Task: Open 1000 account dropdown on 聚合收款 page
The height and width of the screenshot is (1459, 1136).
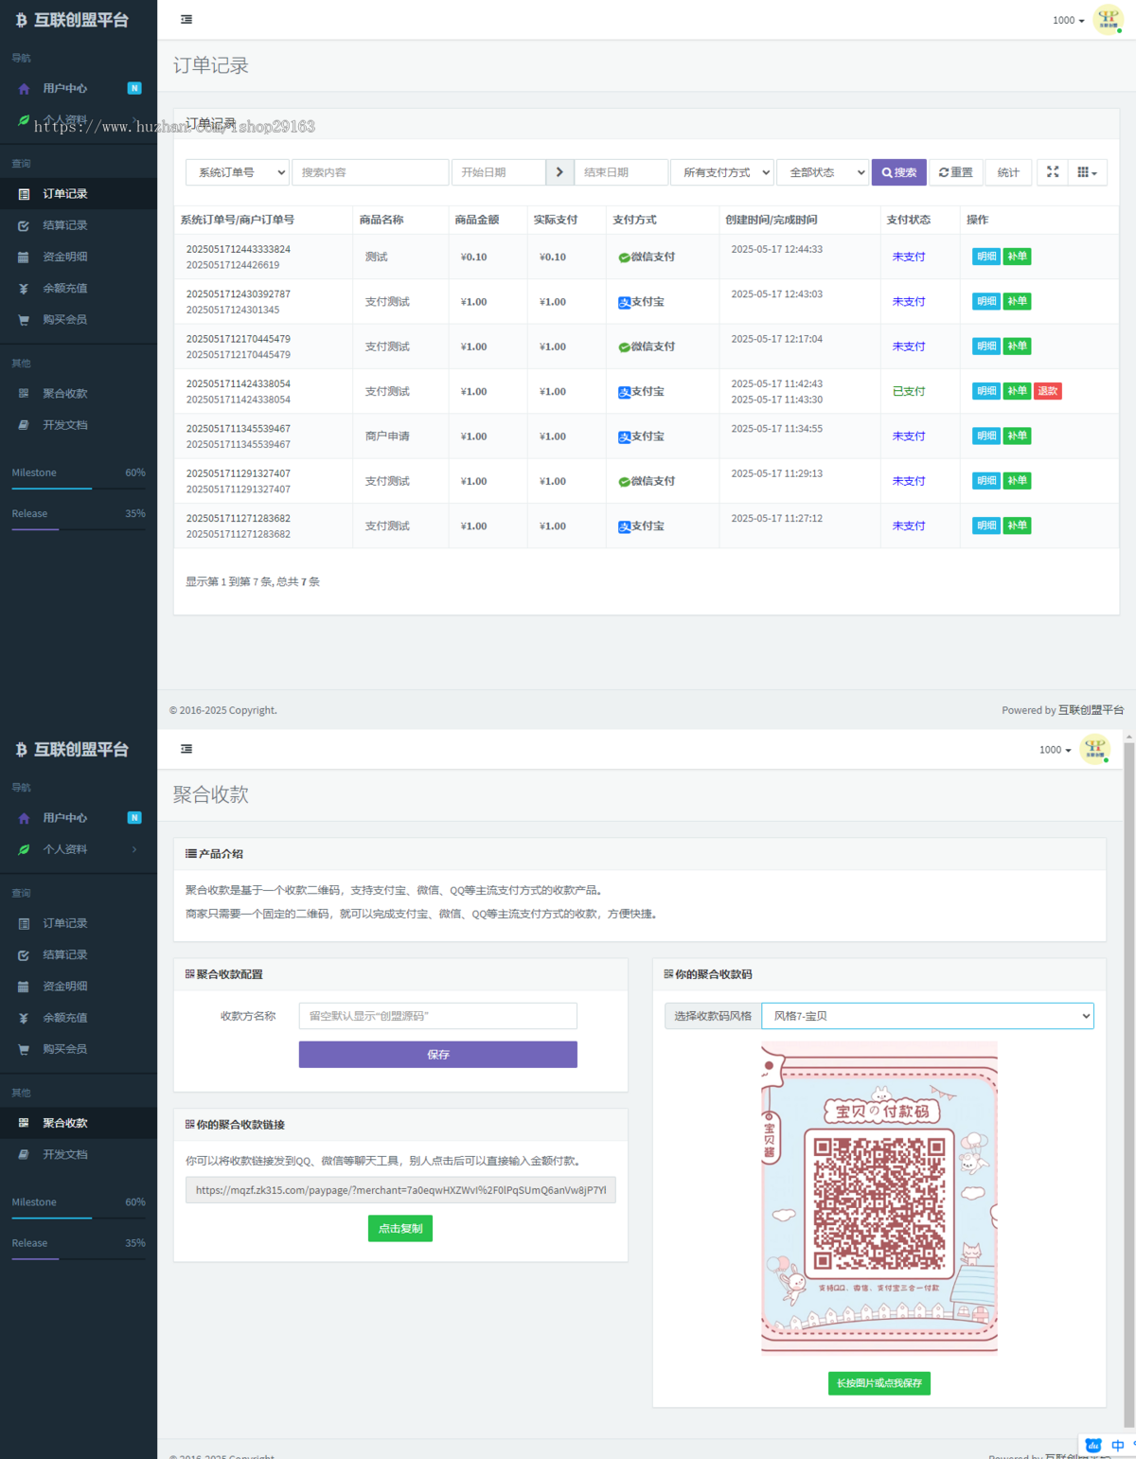Action: click(1056, 750)
